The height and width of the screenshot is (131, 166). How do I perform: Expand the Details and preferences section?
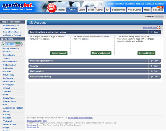(x=155, y=61)
